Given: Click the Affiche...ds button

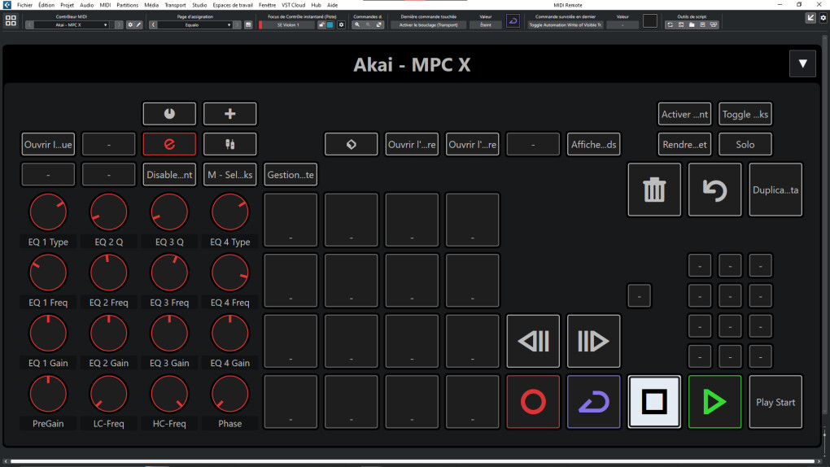Looking at the screenshot, I should (593, 144).
